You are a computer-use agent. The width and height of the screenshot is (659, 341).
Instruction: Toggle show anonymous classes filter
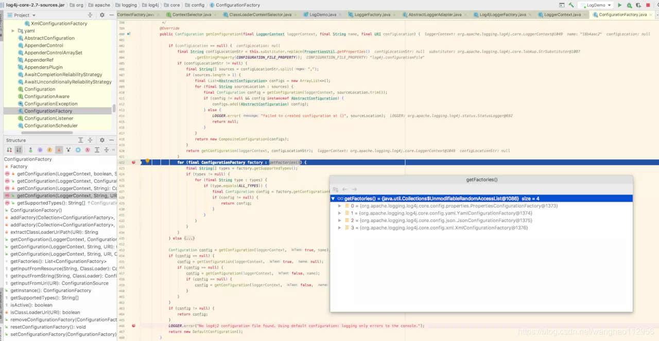[x=78, y=150]
